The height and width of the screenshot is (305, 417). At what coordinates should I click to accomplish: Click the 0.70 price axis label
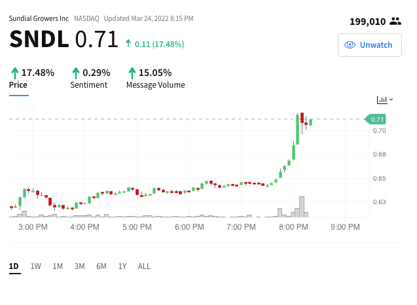pyautogui.click(x=379, y=130)
